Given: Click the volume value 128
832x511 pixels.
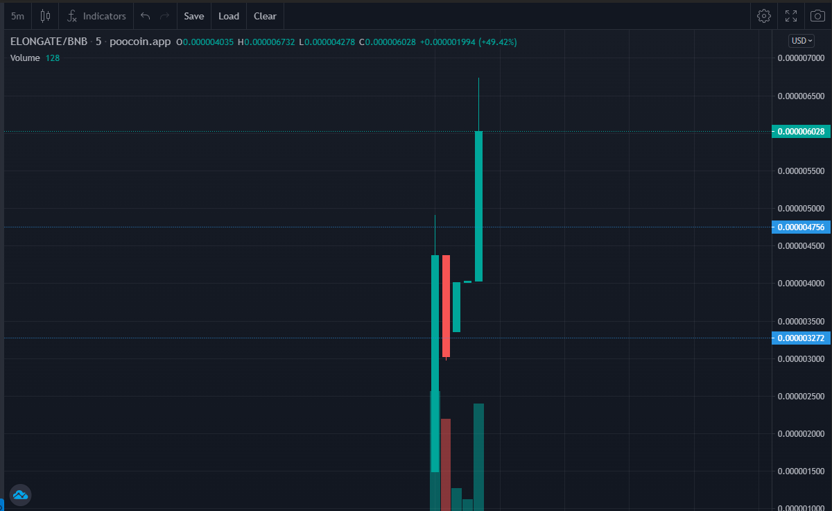Looking at the screenshot, I should [x=53, y=58].
